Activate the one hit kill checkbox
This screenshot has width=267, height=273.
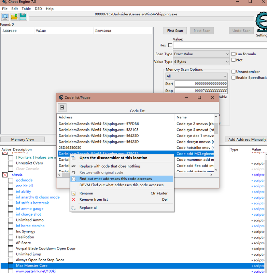tap(11, 186)
